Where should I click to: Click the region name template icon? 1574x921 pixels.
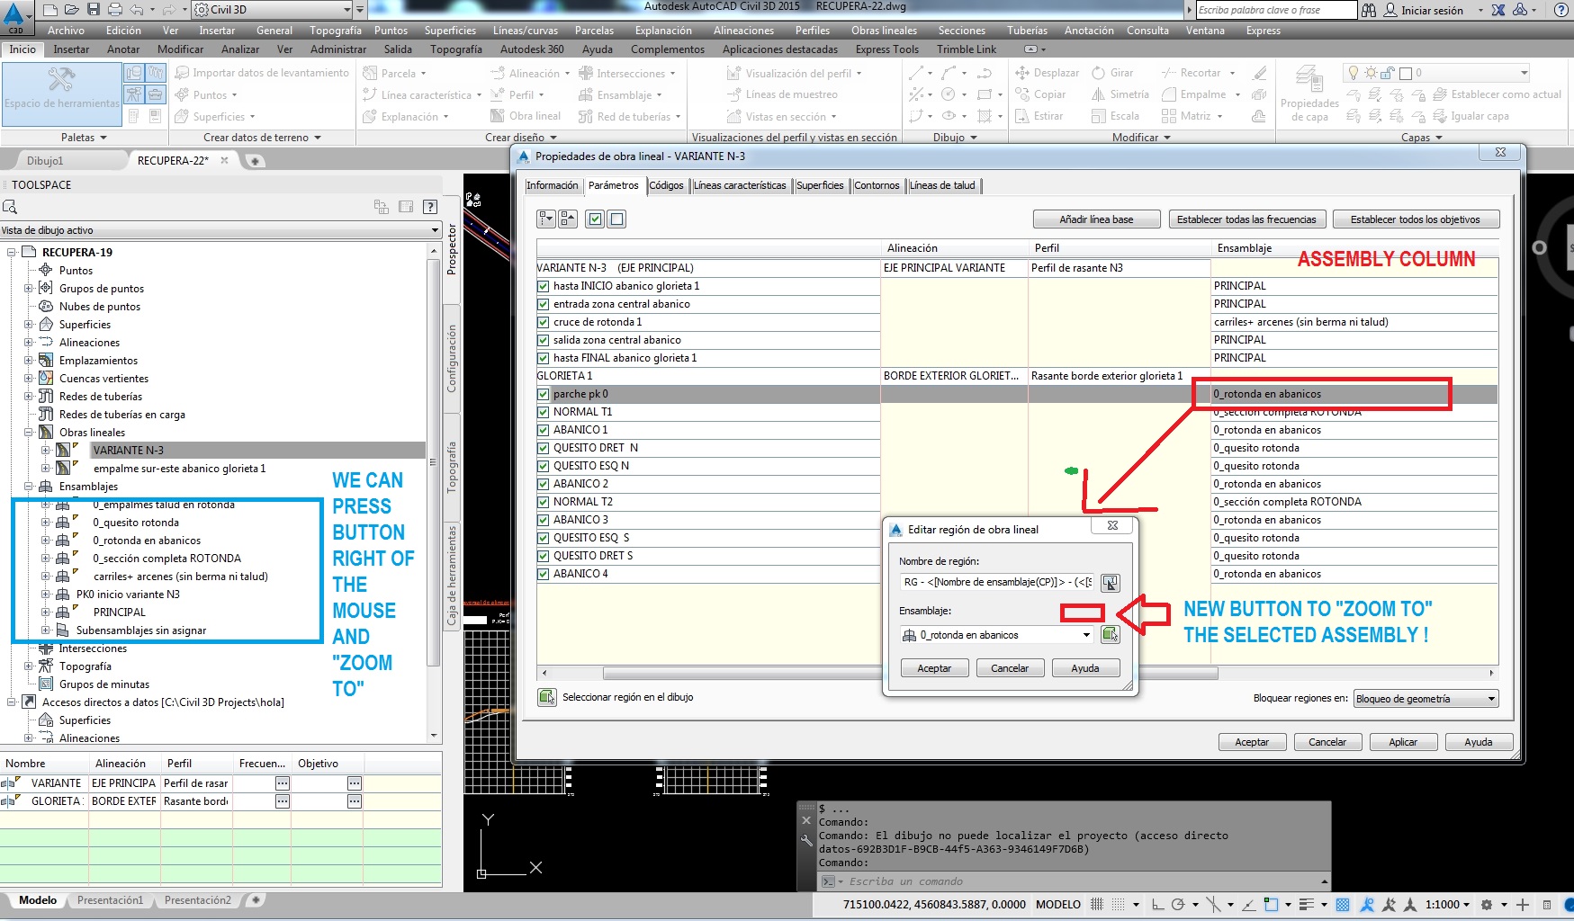pyautogui.click(x=1111, y=583)
